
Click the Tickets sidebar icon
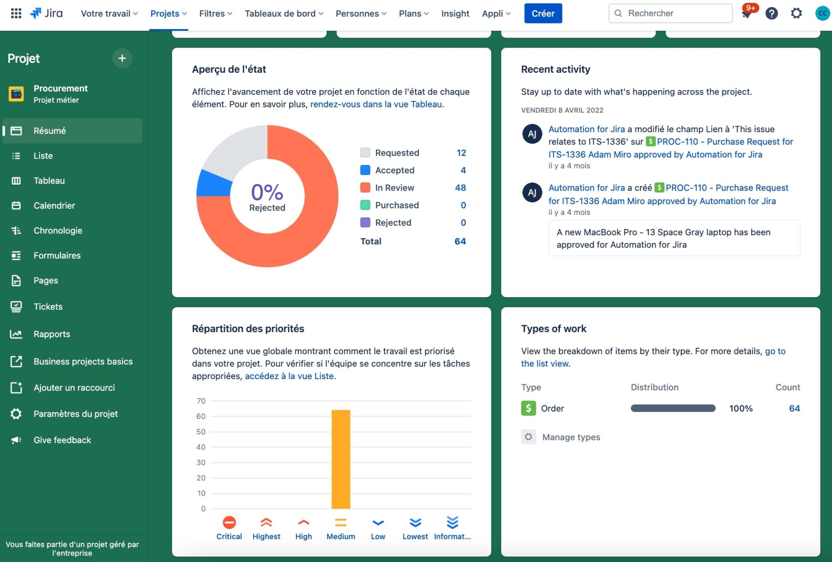coord(16,307)
